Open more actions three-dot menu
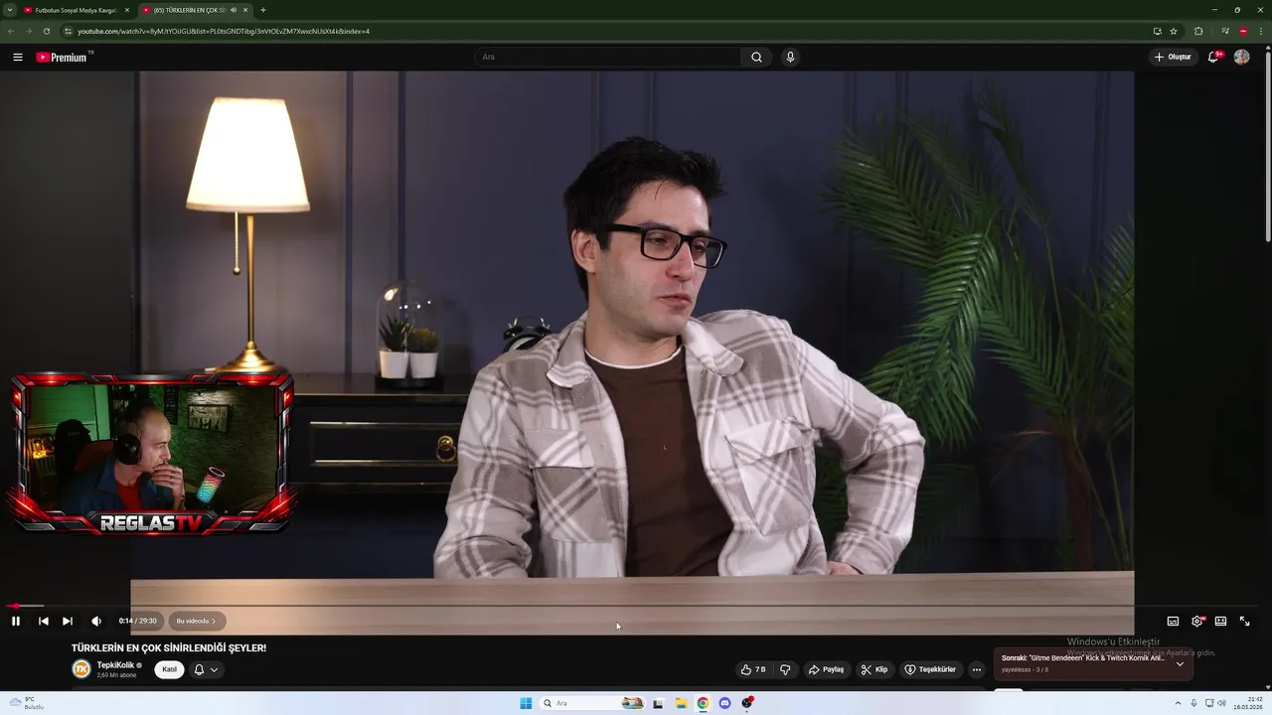This screenshot has width=1272, height=715. (977, 669)
